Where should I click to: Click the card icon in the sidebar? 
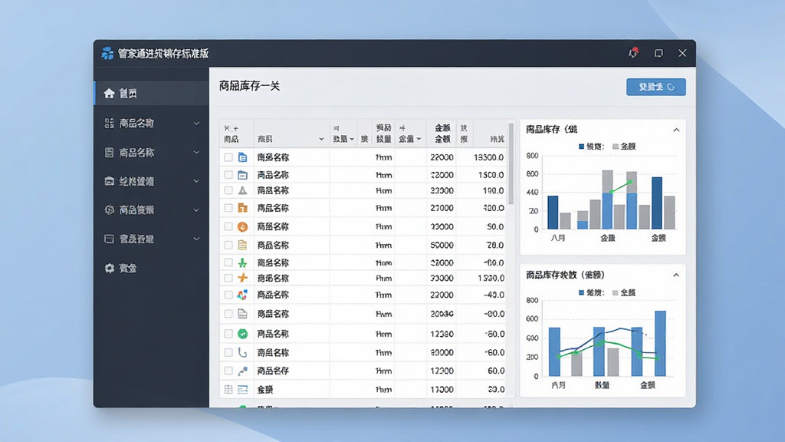pos(109,239)
